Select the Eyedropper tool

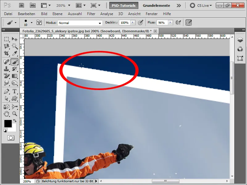coord(15,53)
